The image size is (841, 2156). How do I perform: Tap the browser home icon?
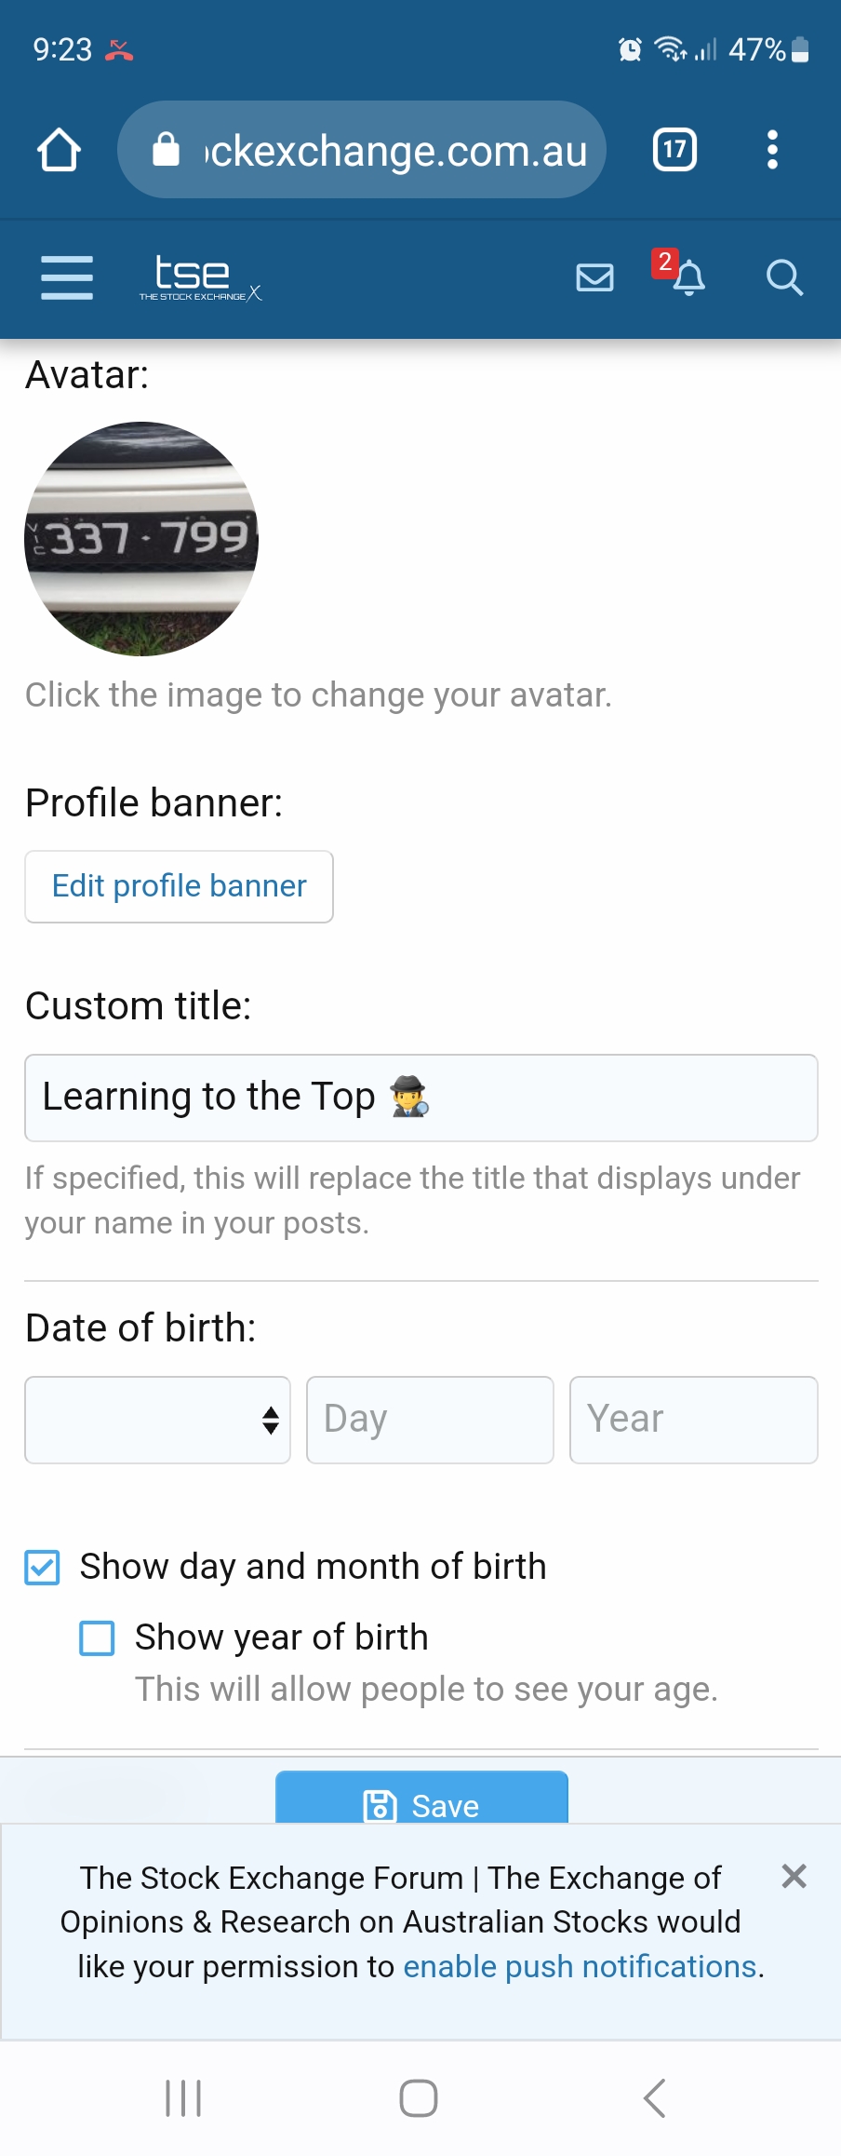[x=59, y=150]
